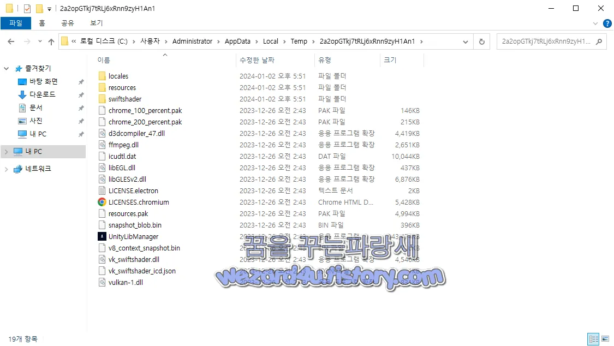Click the 바탕 화면 favorite entry
This screenshot has width=614, height=346.
click(x=40, y=81)
